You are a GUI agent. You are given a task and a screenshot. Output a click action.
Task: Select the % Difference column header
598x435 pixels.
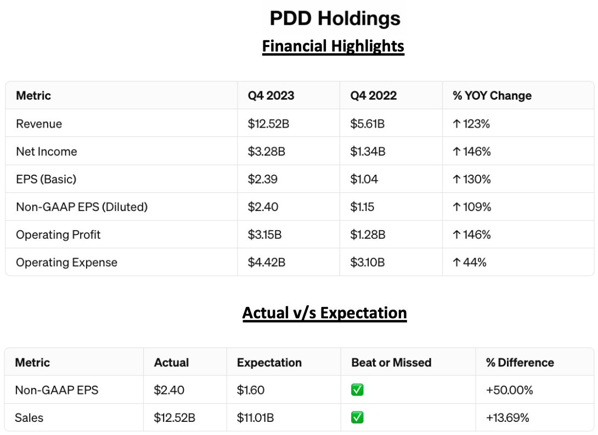[520, 363]
